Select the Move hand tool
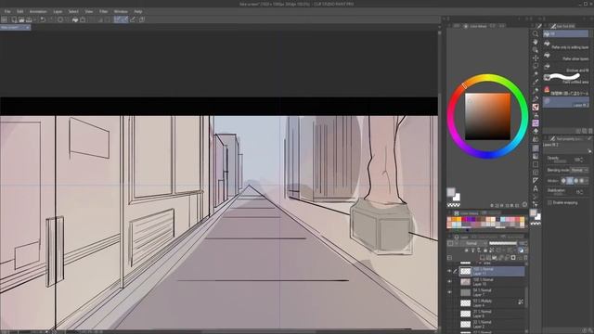Screen dimensions: 594x334 [x=536, y=42]
